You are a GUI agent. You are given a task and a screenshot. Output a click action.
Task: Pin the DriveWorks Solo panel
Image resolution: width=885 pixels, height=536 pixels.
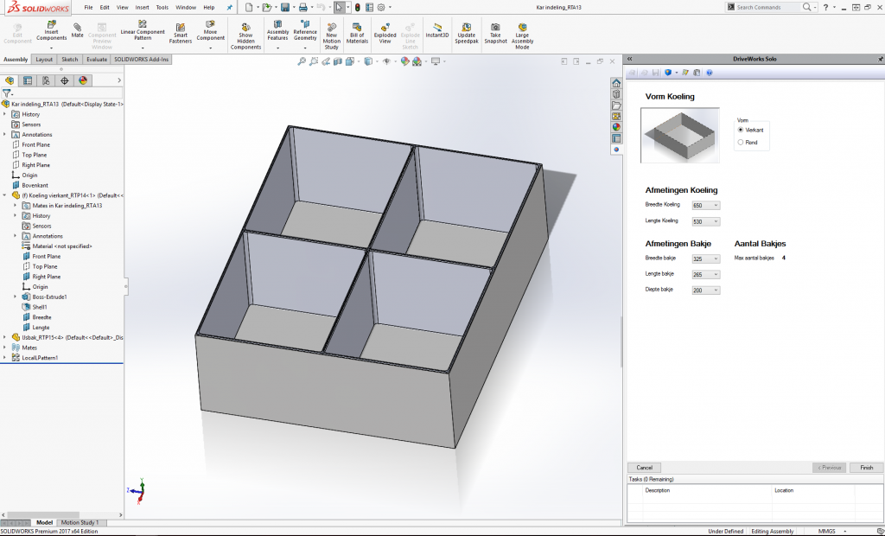880,59
